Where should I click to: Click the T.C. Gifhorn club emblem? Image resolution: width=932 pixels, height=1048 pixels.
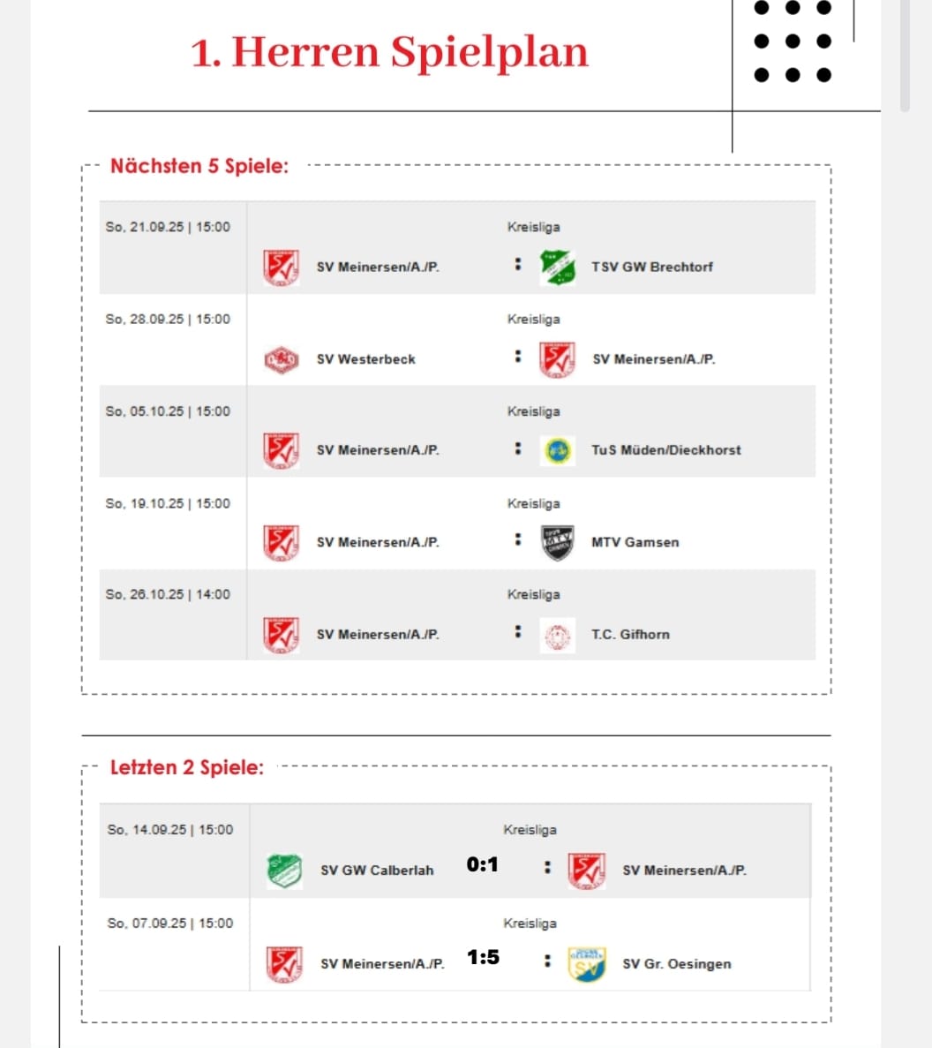tap(557, 635)
